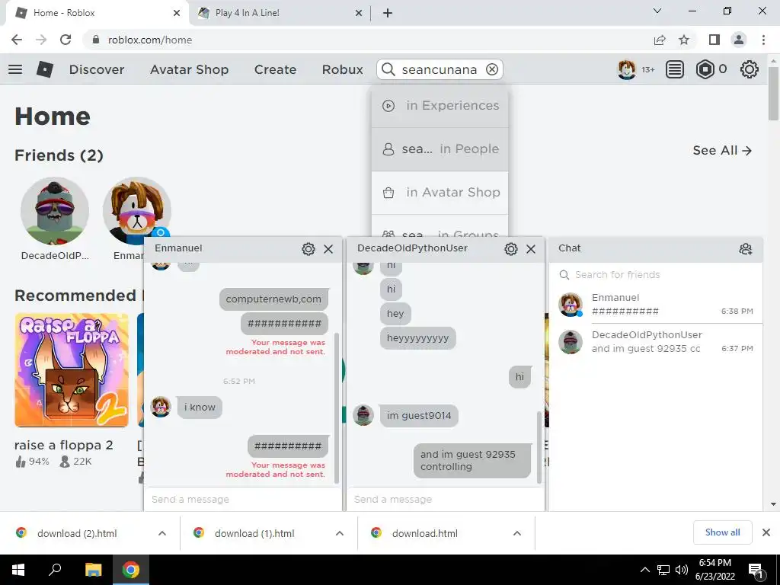Screen dimensions: 780x585
Task: Switch to Play 4 In A Line tab
Action: point(280,13)
